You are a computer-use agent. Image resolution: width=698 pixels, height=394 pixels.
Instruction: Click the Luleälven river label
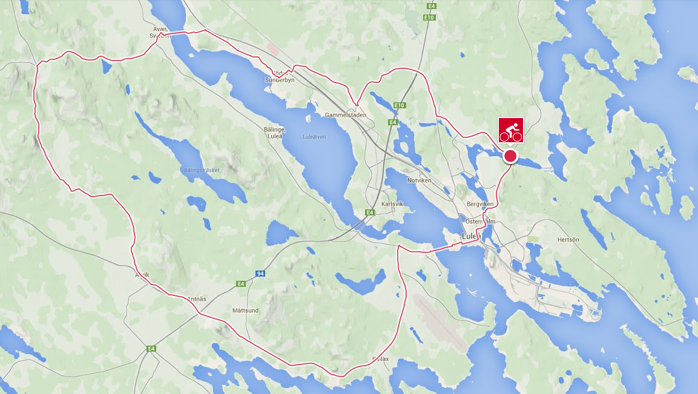point(314,137)
